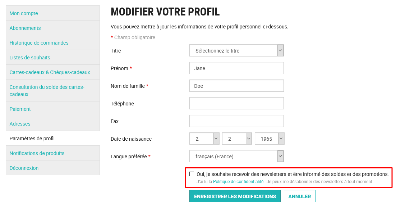Click 'ENREGISTRER LES MODIFICATIONS'
396x213 pixels.
coord(235,196)
